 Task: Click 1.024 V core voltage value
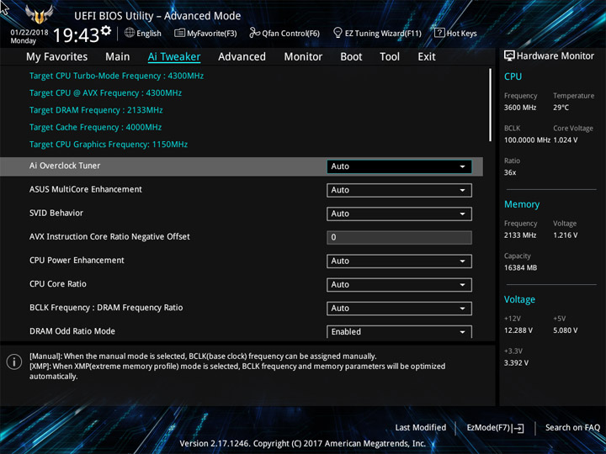click(565, 140)
